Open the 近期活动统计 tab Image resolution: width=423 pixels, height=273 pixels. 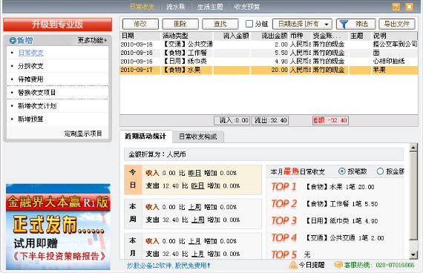pos(145,136)
